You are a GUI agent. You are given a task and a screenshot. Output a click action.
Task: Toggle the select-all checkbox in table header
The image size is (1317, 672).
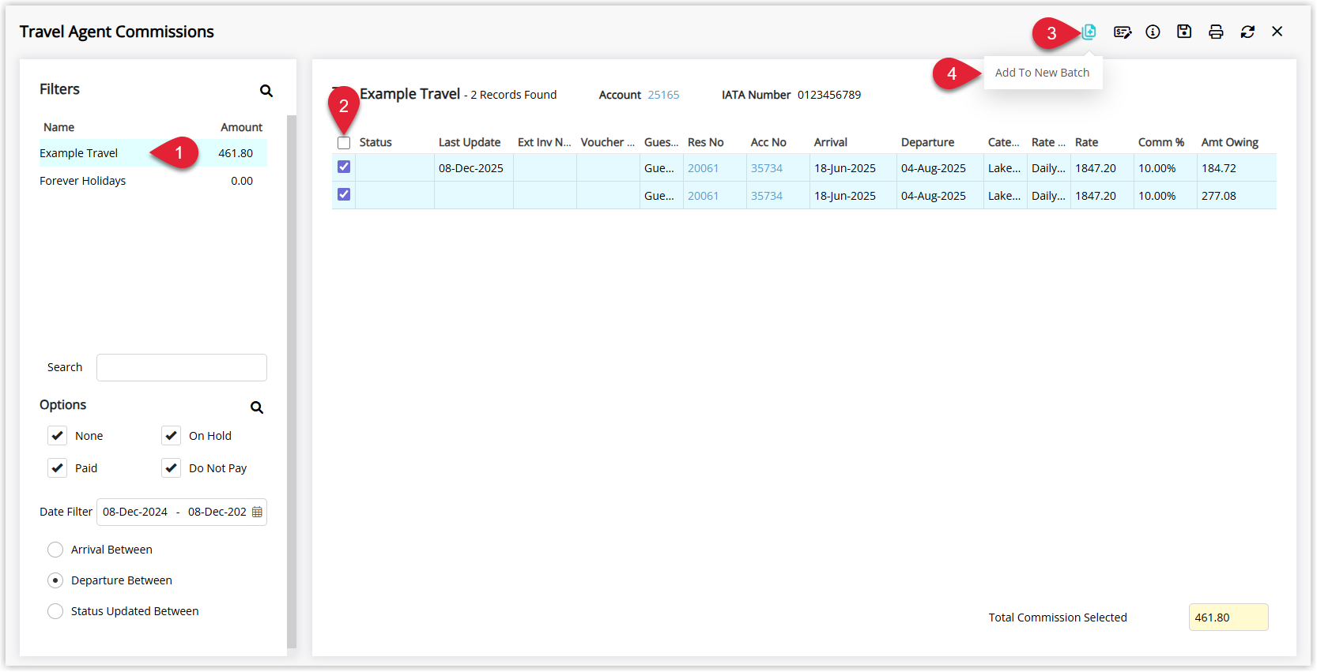click(x=344, y=143)
